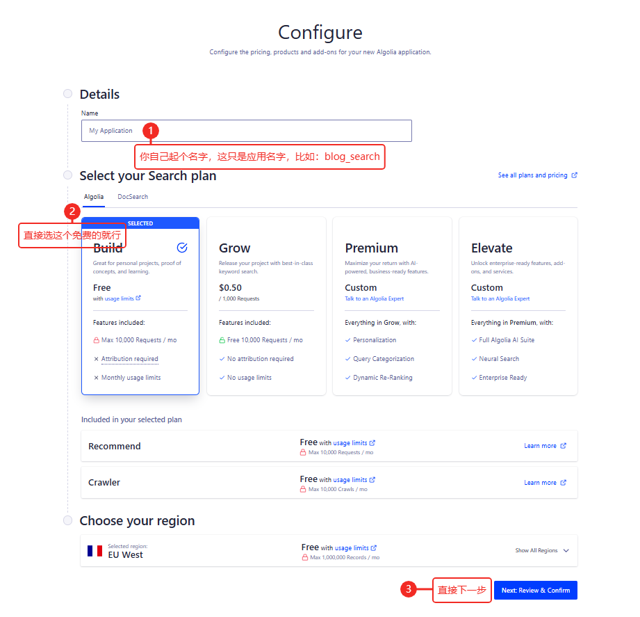This screenshot has height=617, width=640.
Task: Click external-link icon next to Build usage limits
Action: [138, 298]
